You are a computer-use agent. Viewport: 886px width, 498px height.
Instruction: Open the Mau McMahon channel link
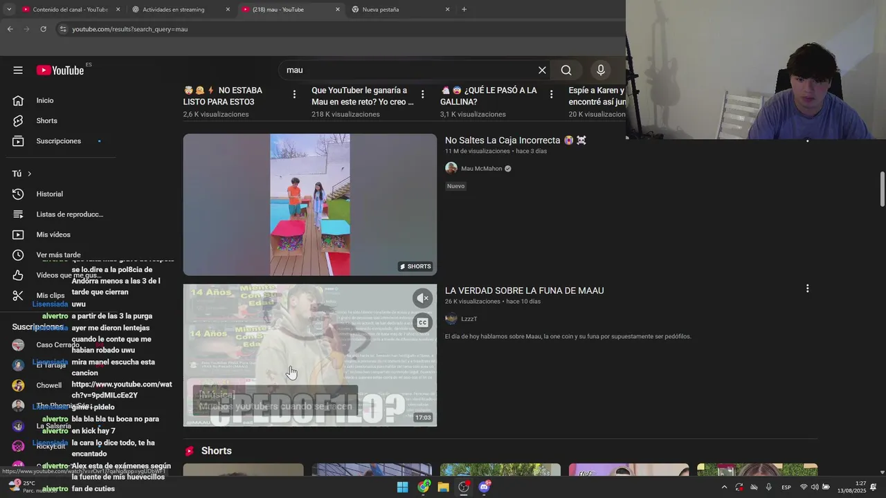coord(482,169)
